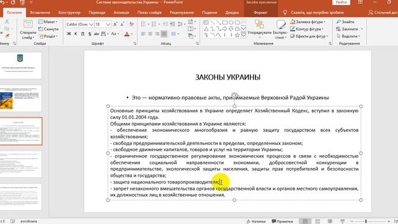The height and width of the screenshot is (224, 398).
Task: Open change case Aa dropdown
Action: click(x=114, y=34)
